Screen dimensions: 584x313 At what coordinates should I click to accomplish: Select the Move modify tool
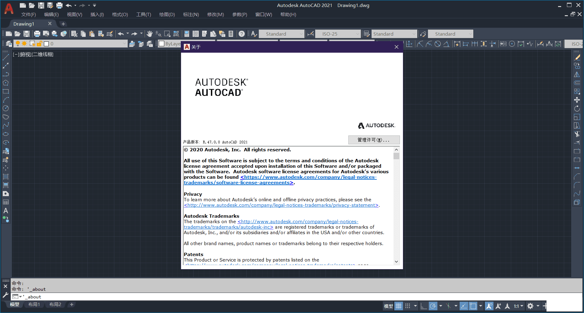[577, 100]
